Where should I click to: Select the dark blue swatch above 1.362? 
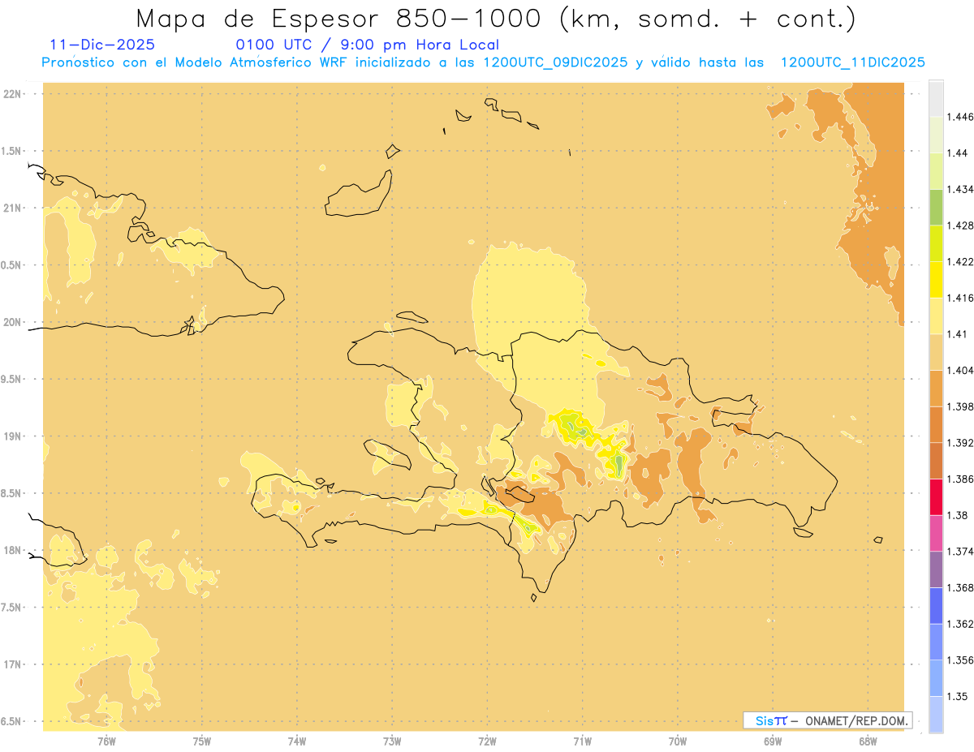[x=936, y=605]
